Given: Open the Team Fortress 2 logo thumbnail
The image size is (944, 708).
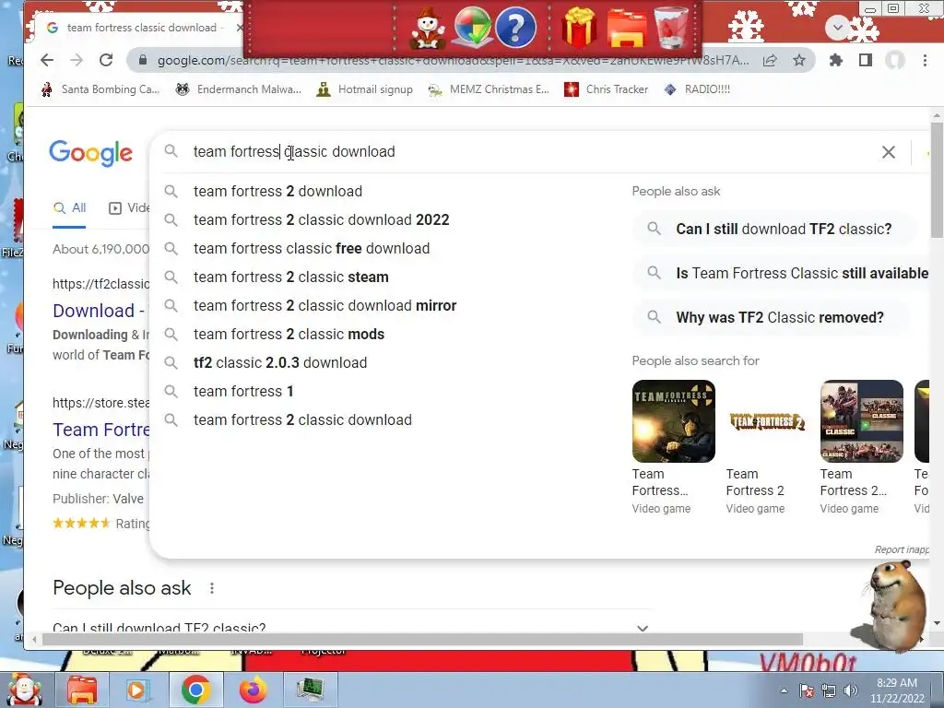Looking at the screenshot, I should tap(768, 421).
